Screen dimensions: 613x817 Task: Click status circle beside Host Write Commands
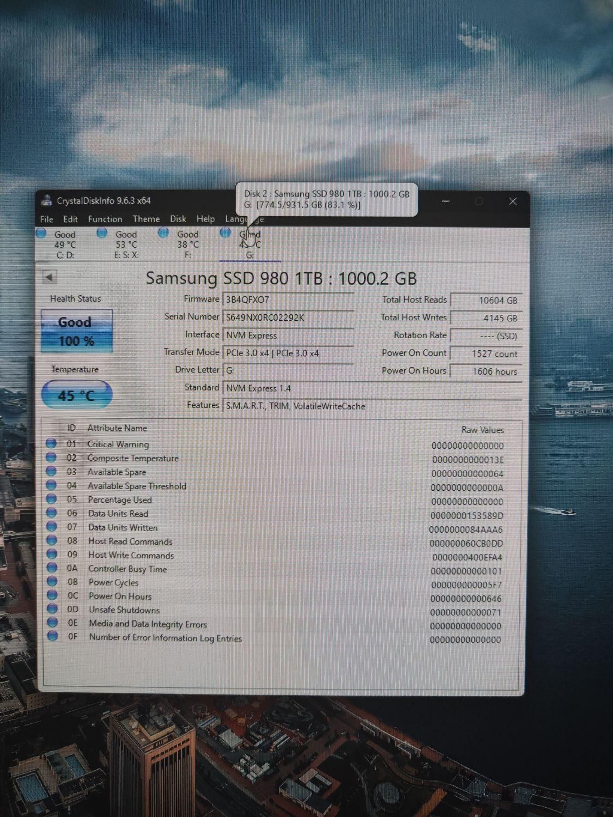pyautogui.click(x=52, y=554)
